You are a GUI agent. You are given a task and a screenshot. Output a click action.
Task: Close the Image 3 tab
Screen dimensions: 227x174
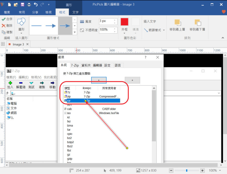coord(27,44)
